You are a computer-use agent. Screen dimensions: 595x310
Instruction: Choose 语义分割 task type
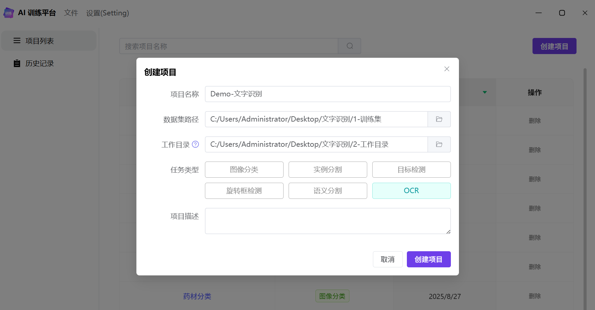(328, 191)
